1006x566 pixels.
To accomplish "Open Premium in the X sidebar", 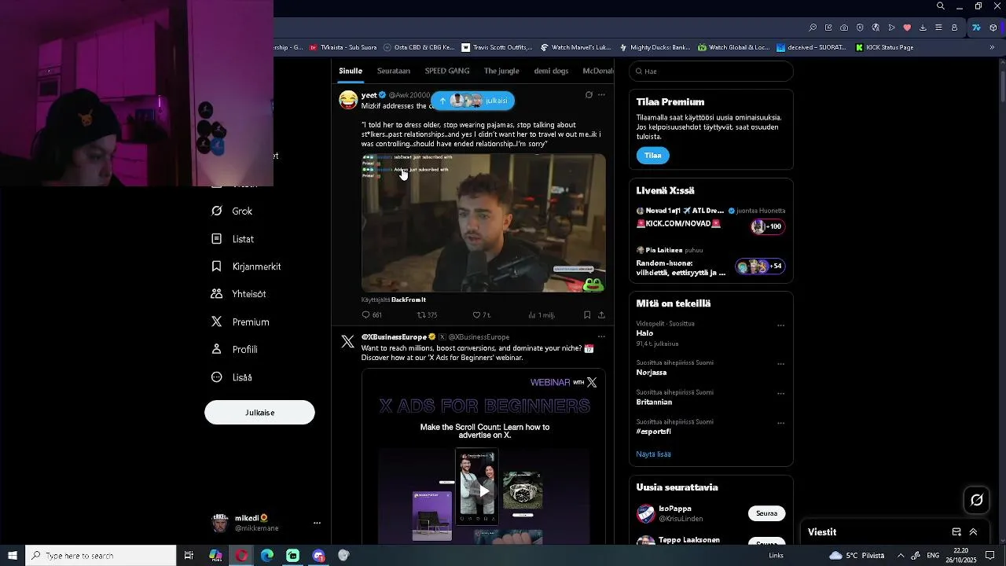I will 240,322.
